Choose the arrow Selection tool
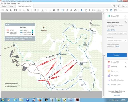Viewport: 128px width, 102px height. click(82, 10)
